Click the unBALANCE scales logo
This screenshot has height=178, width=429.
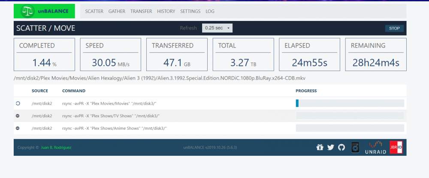[44, 11]
